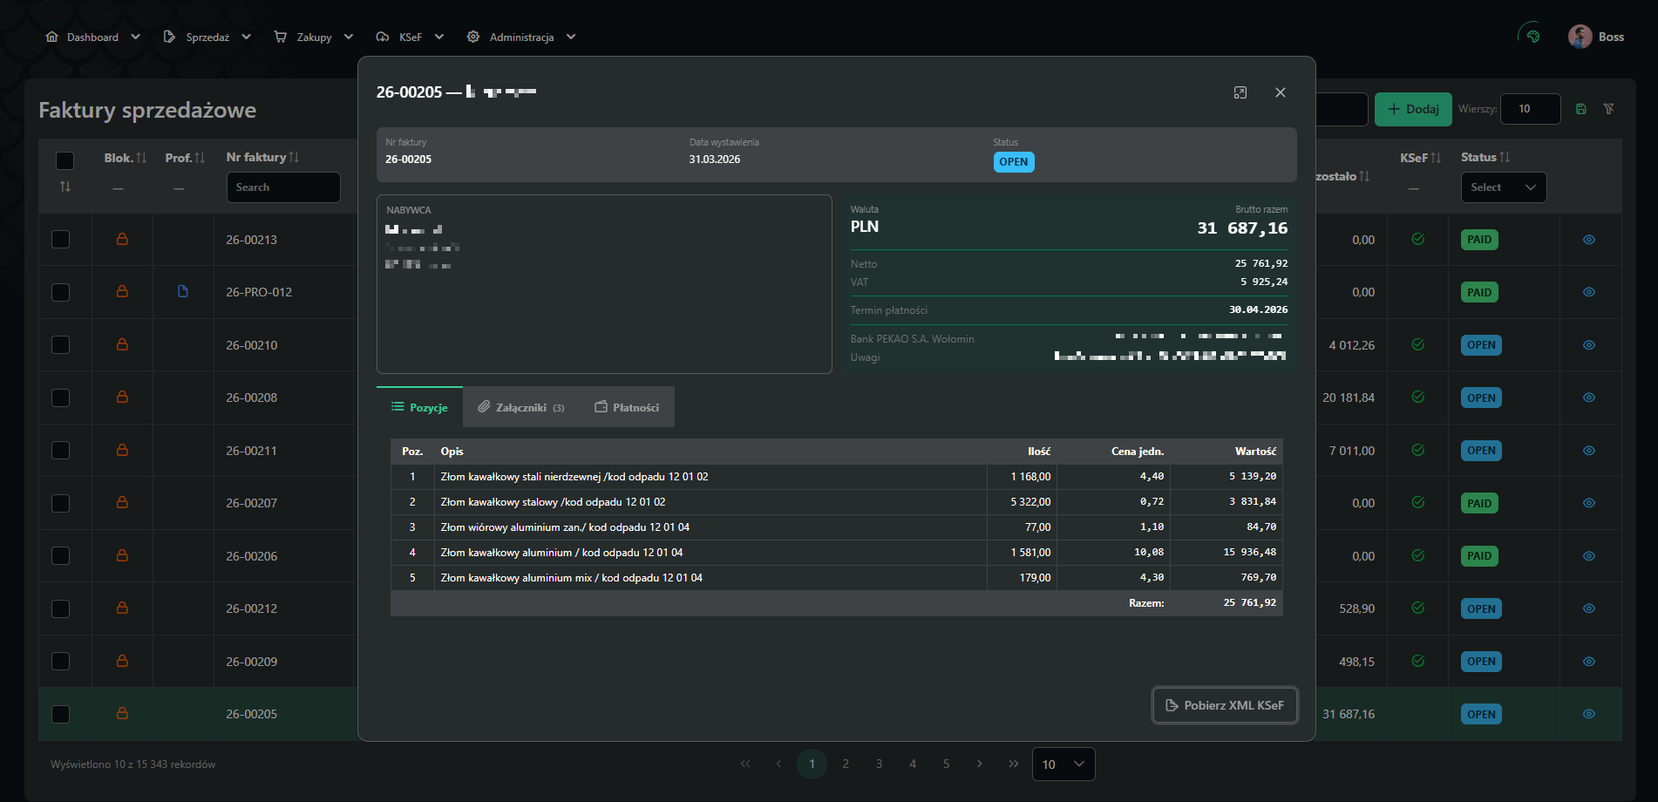This screenshot has width=1658, height=802.
Task: Click the Nr faktury search field
Action: point(283,187)
